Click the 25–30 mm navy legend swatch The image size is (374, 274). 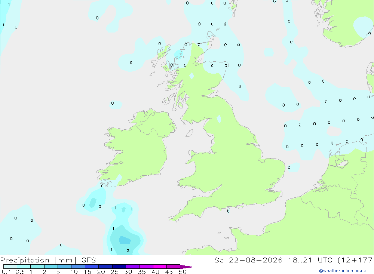tap(119, 267)
